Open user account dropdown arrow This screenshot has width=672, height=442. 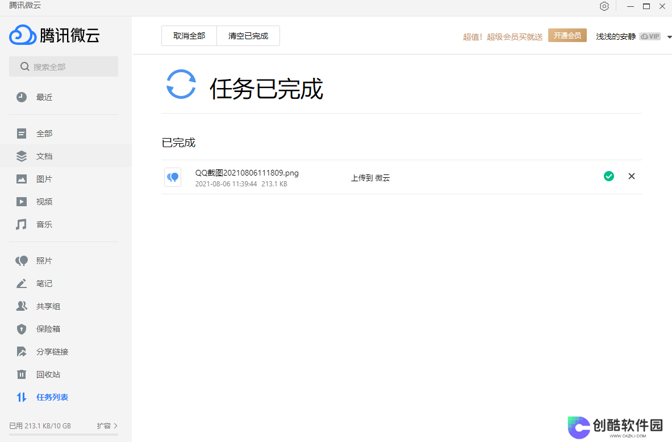tap(669, 37)
